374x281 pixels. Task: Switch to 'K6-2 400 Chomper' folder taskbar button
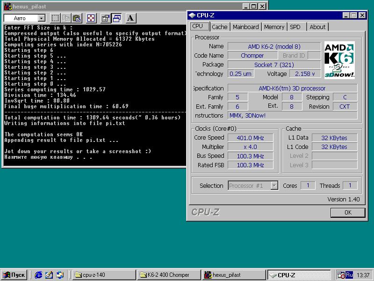pyautogui.click(x=169, y=275)
